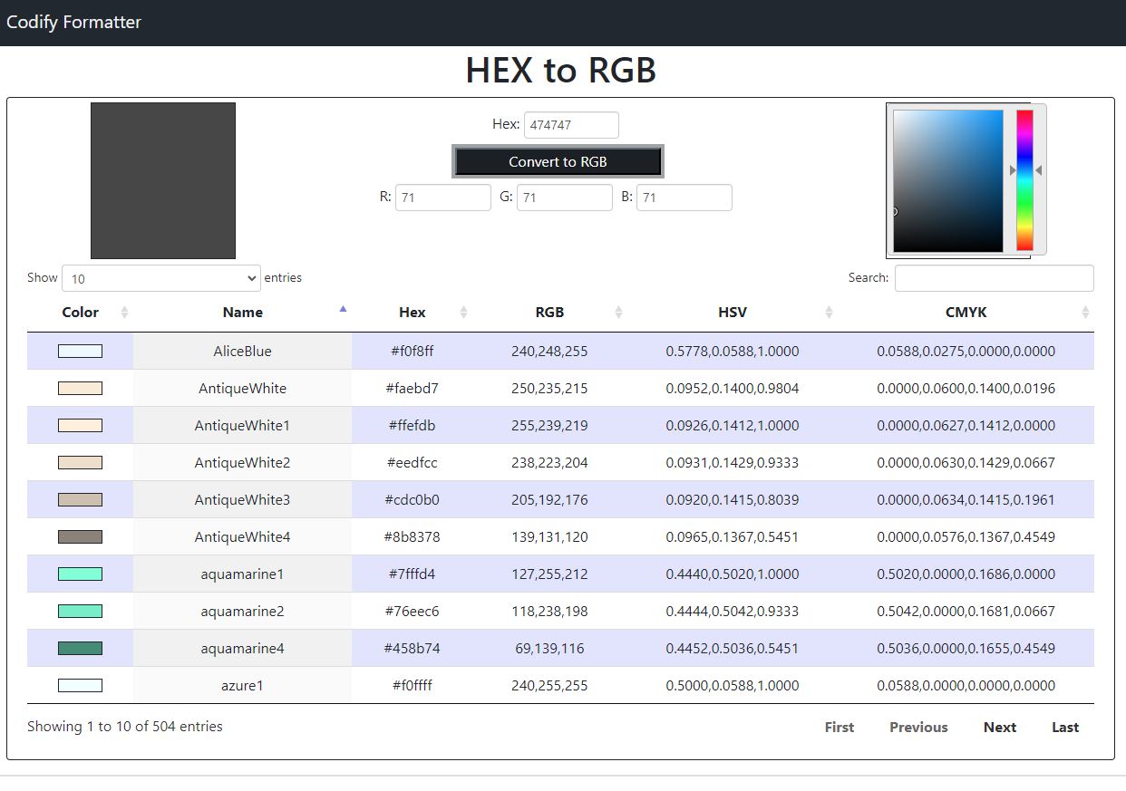Go to the Previous page

coord(918,728)
